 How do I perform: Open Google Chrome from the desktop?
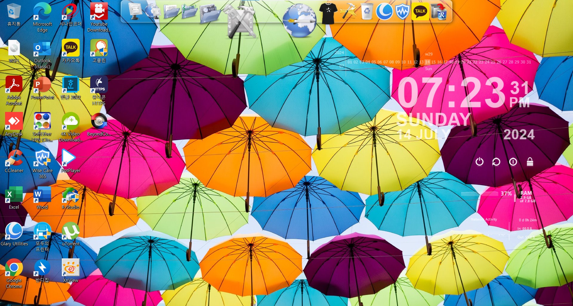(14, 274)
